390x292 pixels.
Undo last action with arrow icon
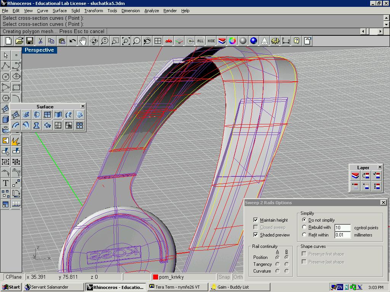(x=73, y=41)
